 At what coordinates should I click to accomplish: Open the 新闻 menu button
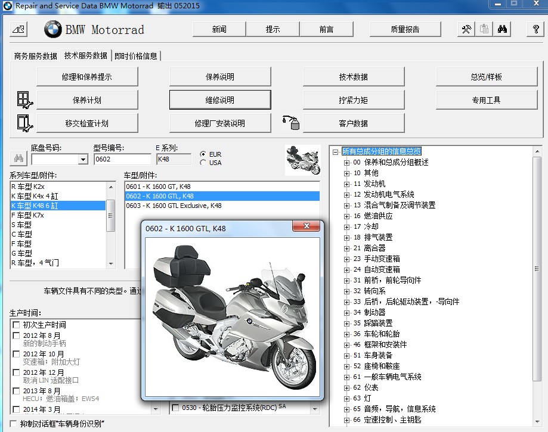click(219, 29)
